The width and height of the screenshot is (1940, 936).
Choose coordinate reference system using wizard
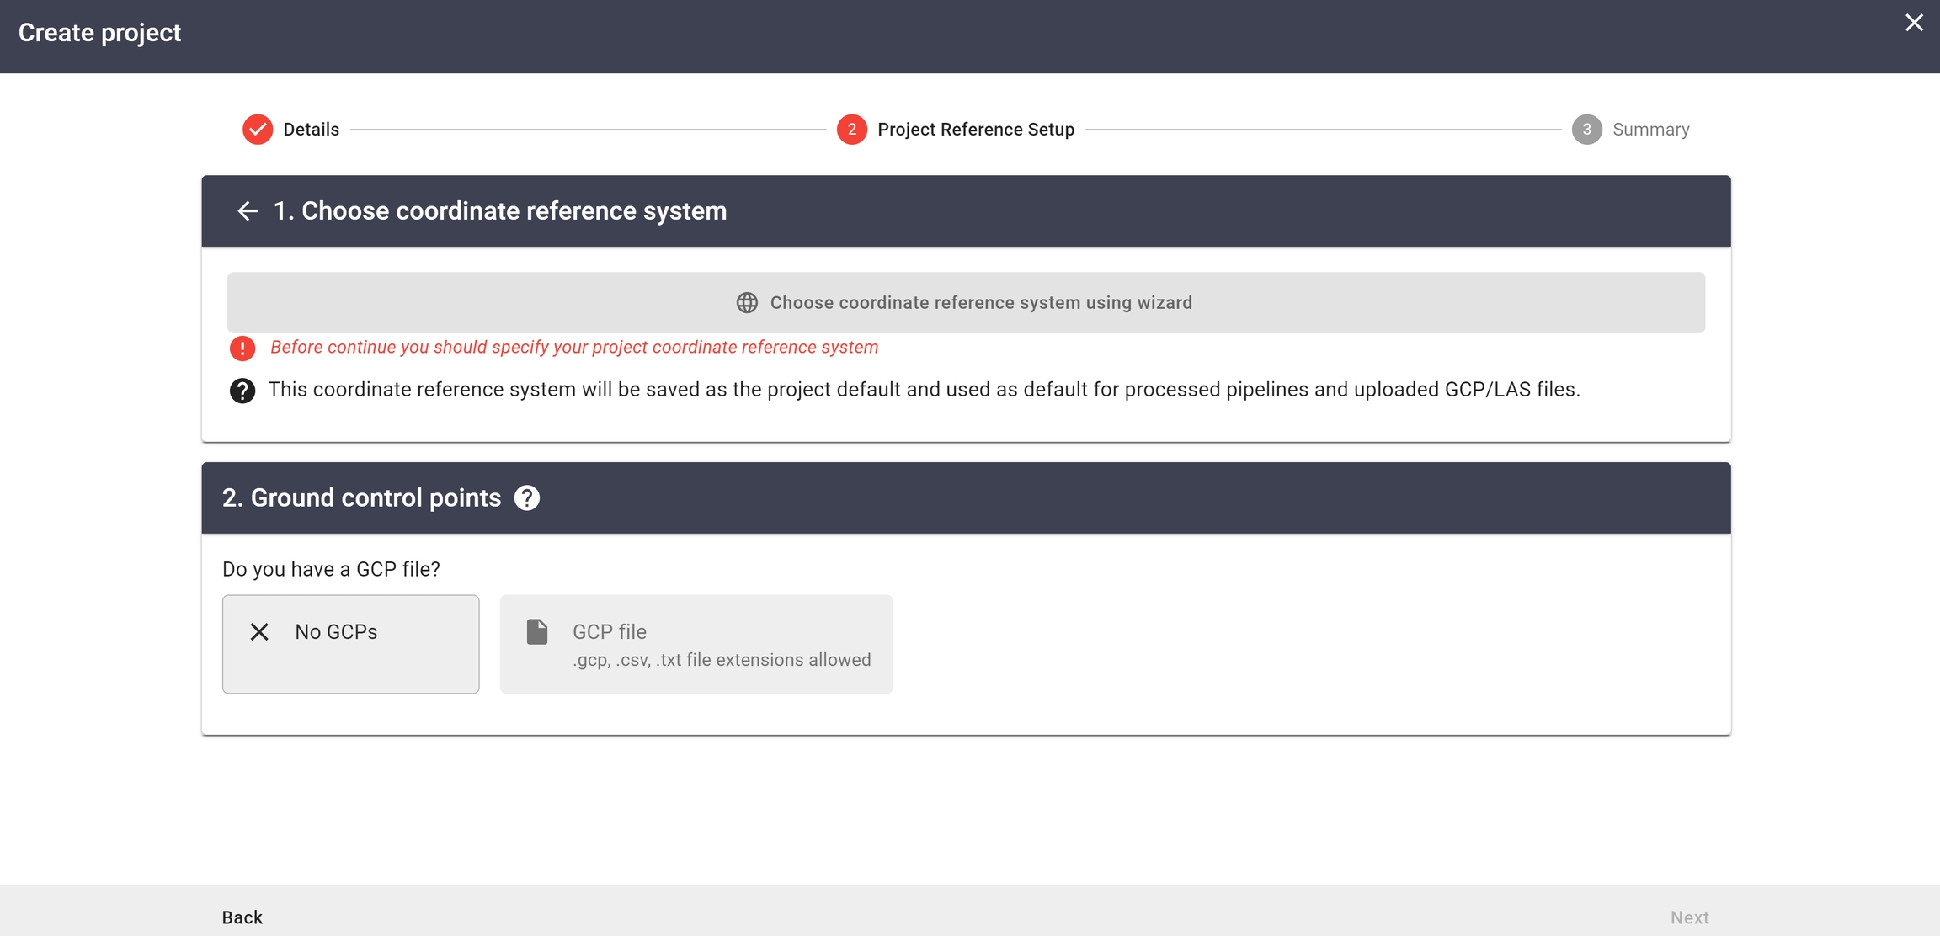[966, 303]
